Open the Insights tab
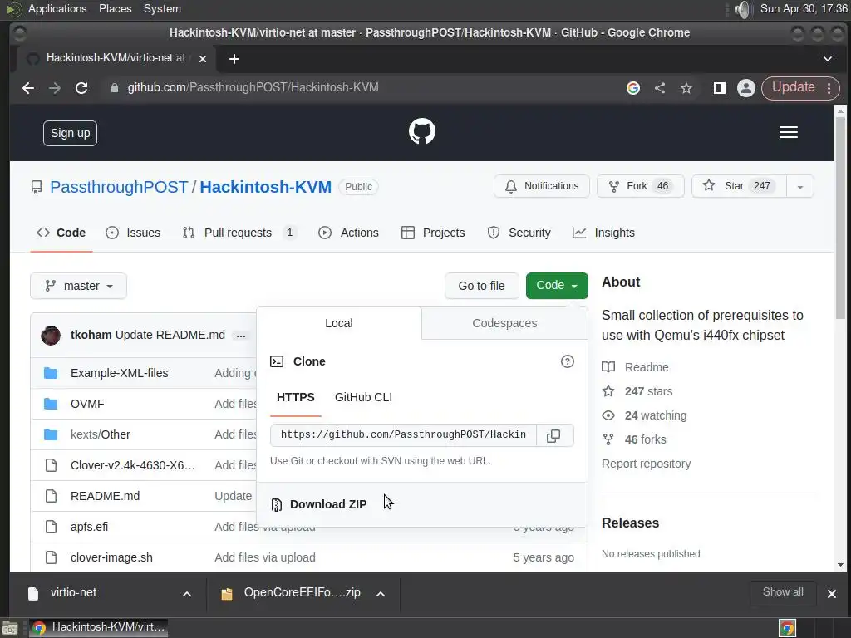 click(603, 233)
